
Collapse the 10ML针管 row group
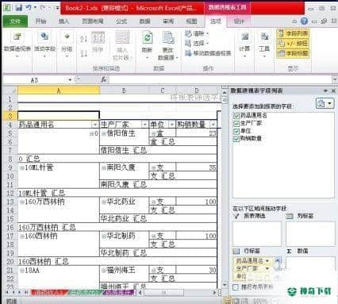[22, 167]
